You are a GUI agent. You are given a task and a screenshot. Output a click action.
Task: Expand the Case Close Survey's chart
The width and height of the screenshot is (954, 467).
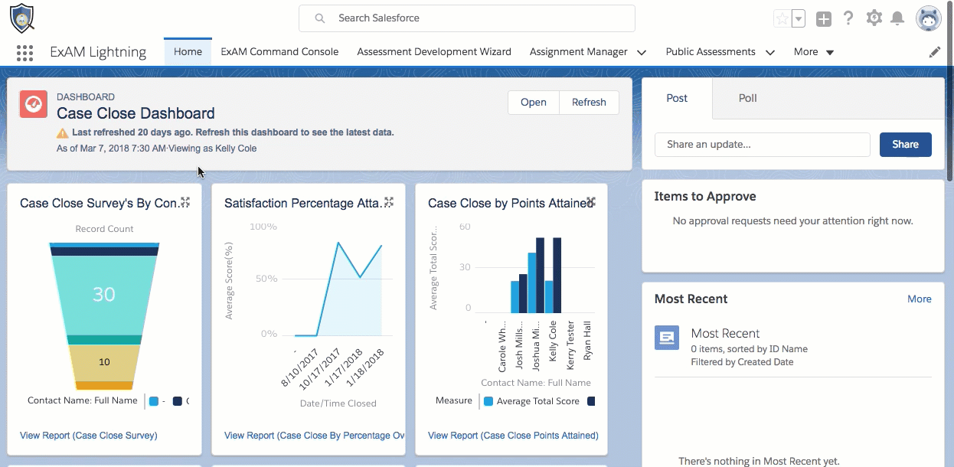(185, 202)
